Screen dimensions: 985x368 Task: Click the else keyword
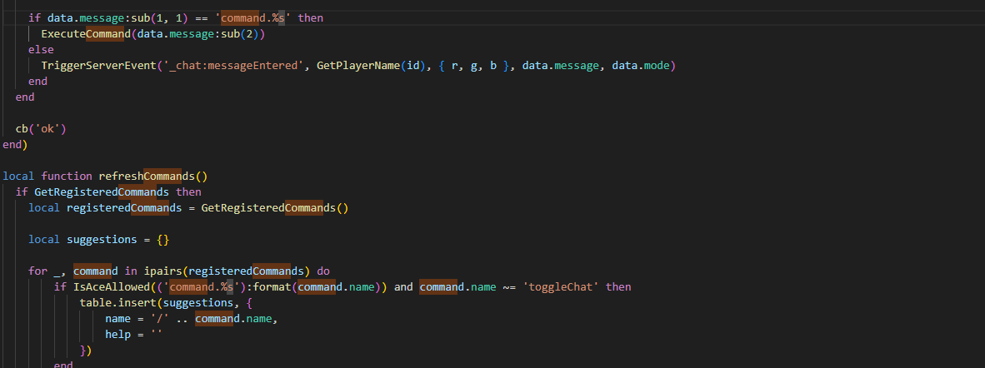click(x=41, y=49)
